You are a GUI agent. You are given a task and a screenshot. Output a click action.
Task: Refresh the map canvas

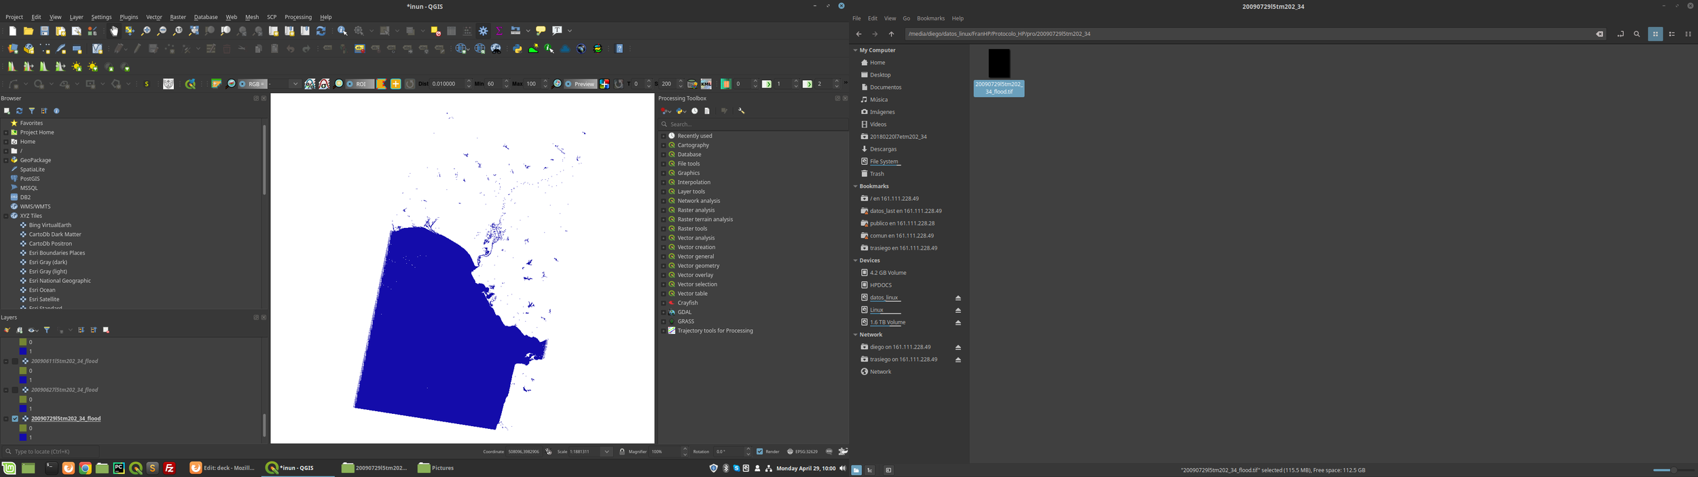[321, 31]
